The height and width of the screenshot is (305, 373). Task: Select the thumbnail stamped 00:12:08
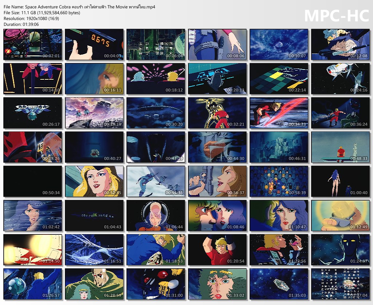point(341,44)
